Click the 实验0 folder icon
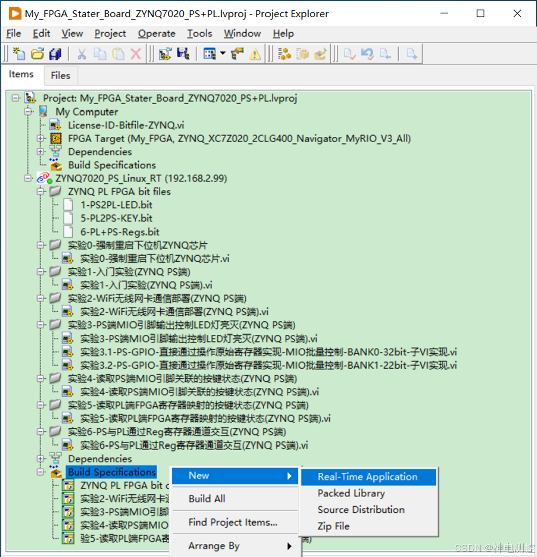This screenshot has height=557, width=537. (x=55, y=245)
